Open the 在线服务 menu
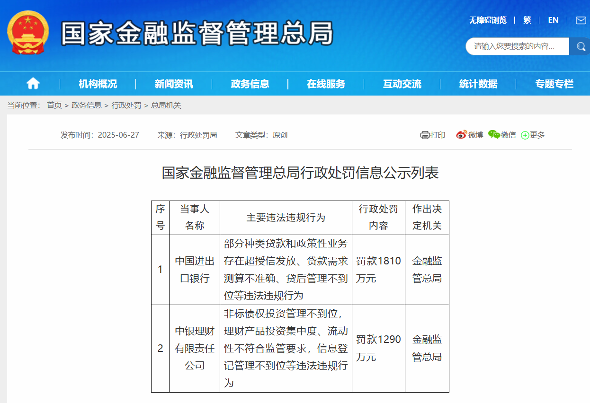Viewport: 590px width, 403px height. (x=326, y=84)
